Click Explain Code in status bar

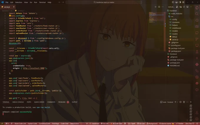32,124
